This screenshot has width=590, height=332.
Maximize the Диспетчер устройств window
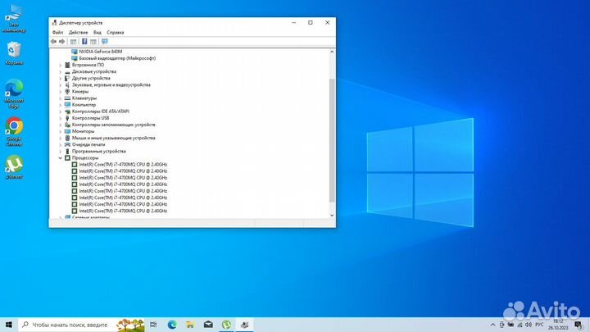click(311, 23)
